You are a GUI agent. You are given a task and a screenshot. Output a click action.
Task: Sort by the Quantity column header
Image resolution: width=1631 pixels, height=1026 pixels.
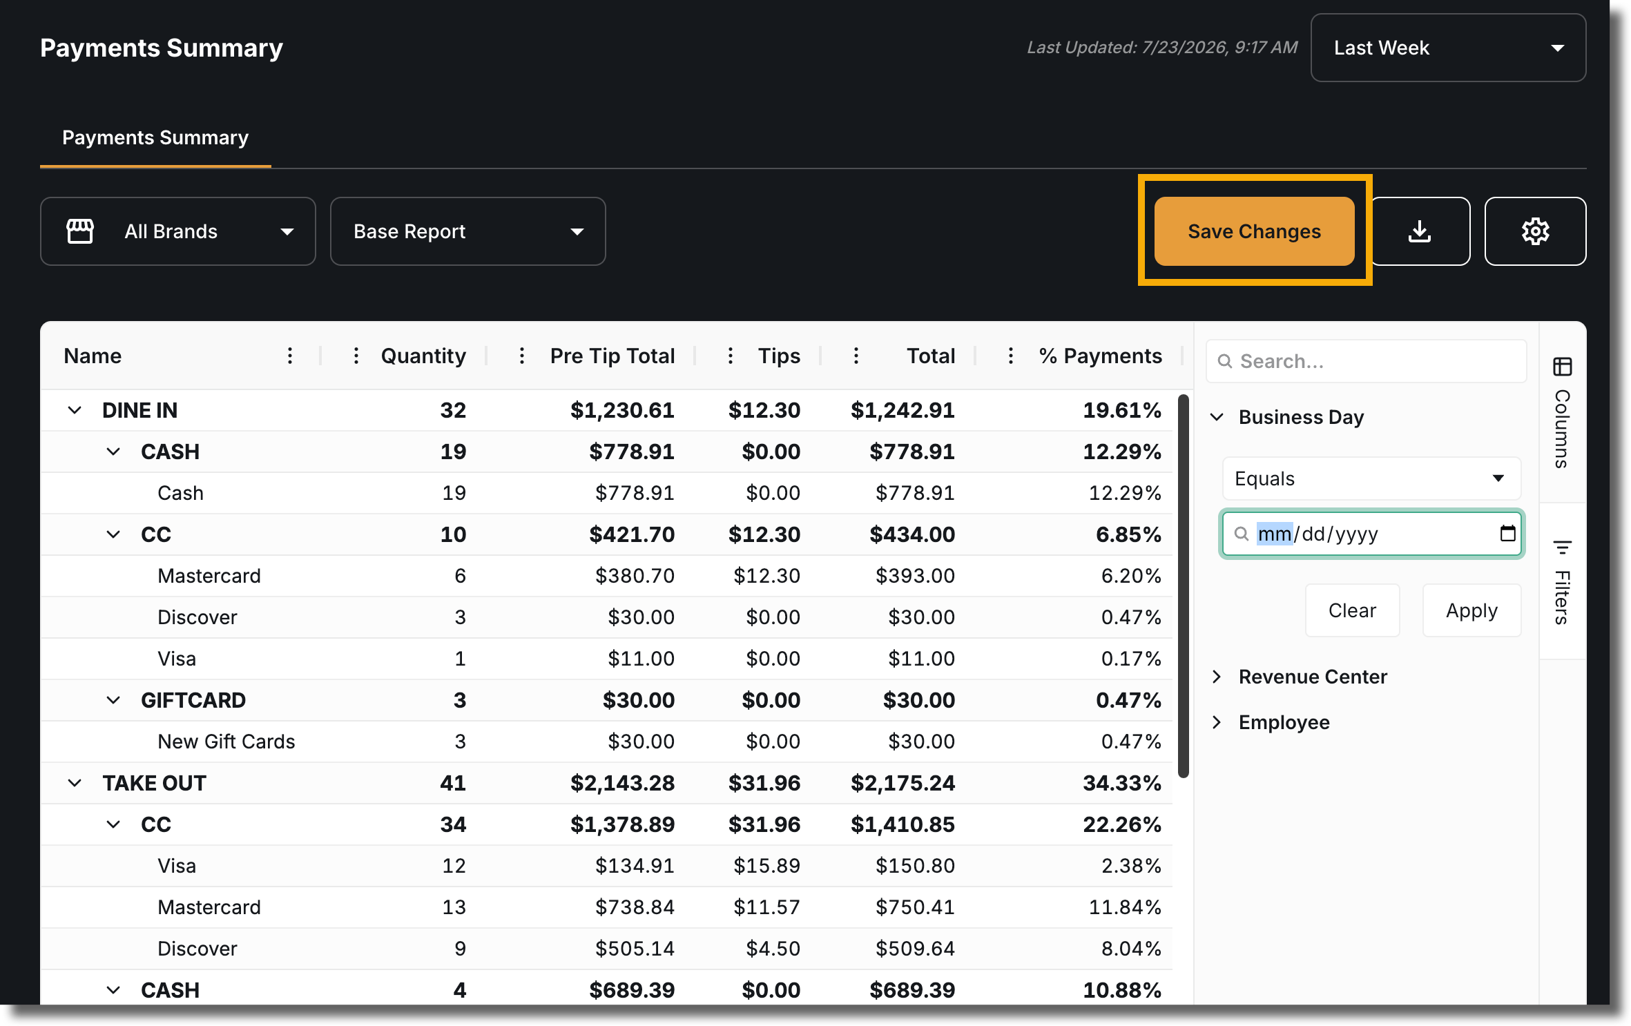point(423,356)
